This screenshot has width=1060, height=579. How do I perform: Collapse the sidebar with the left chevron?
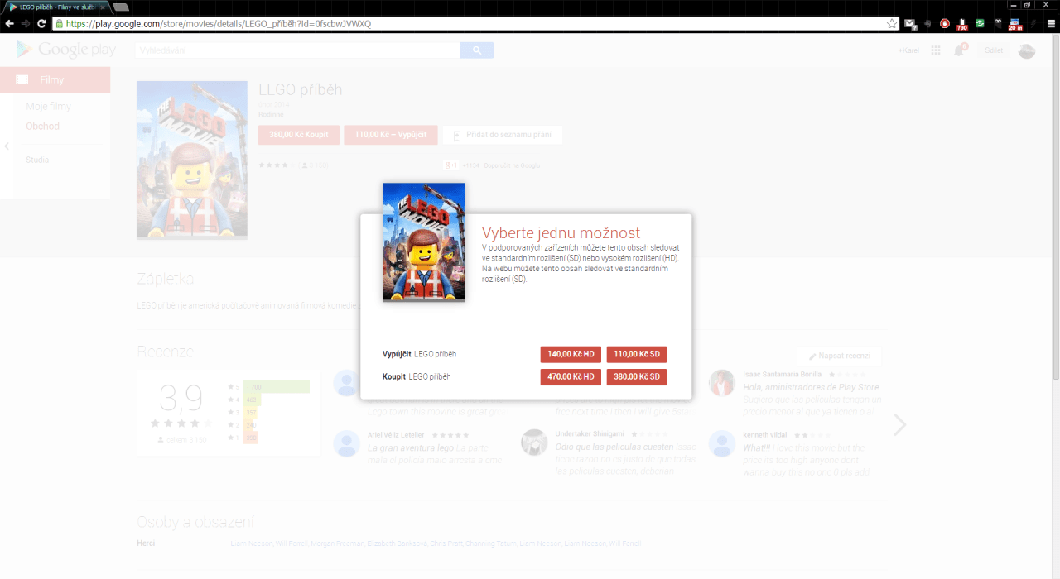(7, 146)
